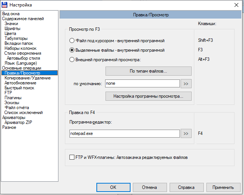This screenshot has width=244, height=195.
Task: Click the Применить button
Action: coord(223,187)
